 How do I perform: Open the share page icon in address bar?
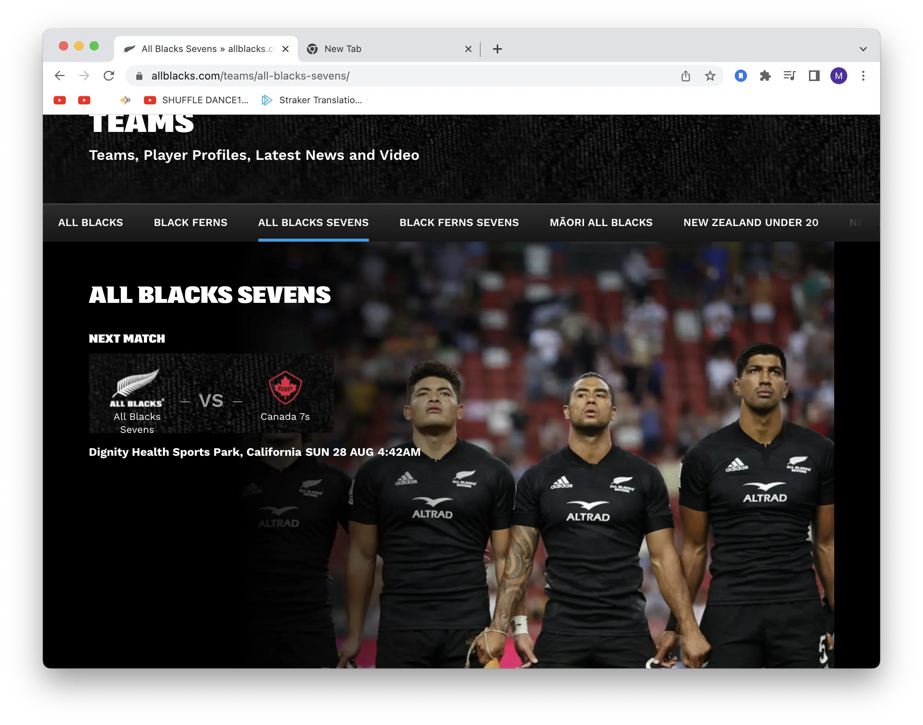(686, 76)
